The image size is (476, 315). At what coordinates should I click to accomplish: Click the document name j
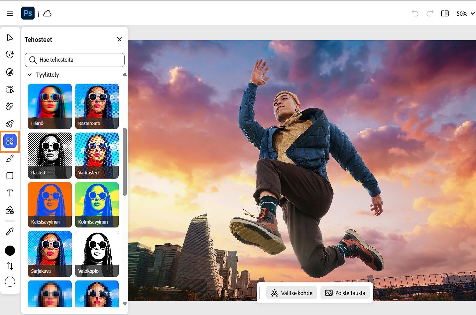[x=38, y=14]
